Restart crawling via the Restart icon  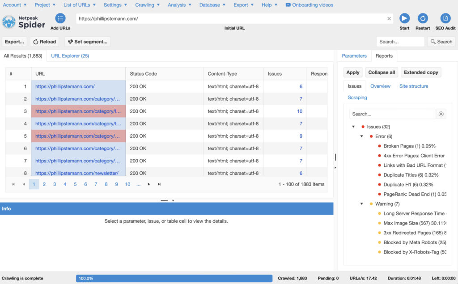[x=422, y=19]
